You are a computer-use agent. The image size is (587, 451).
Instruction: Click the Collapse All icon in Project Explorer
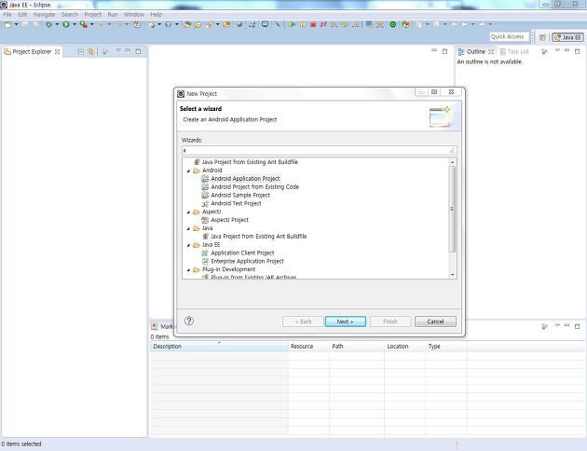80,51
